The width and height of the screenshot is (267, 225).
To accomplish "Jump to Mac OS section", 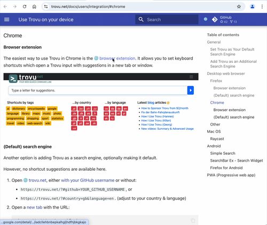I will point(214,131).
